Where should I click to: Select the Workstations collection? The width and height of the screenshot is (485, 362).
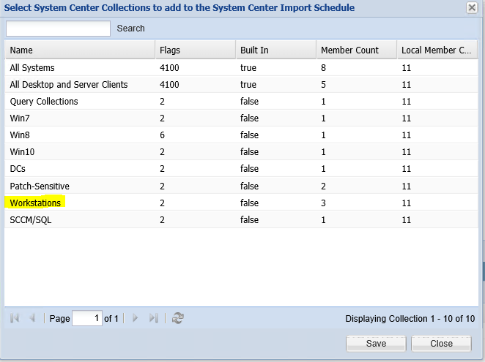point(241,203)
